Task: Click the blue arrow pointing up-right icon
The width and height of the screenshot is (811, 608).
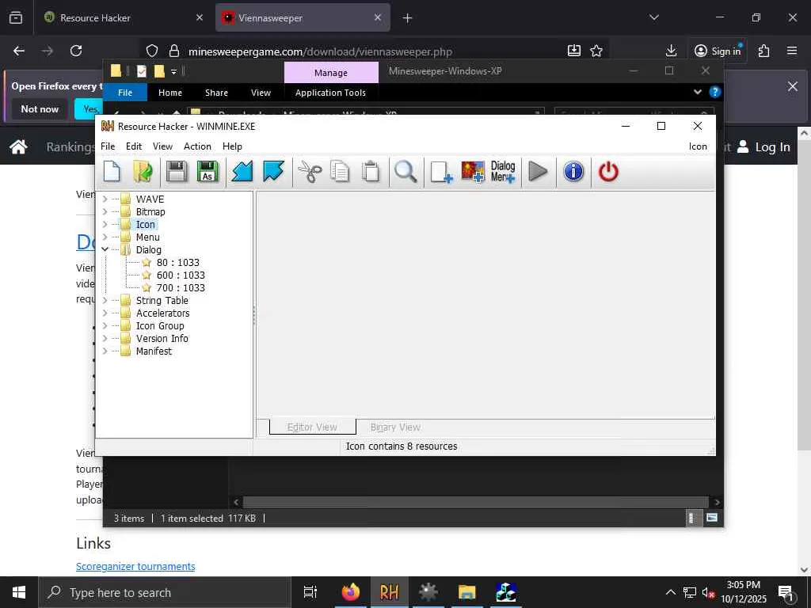Action: point(273,172)
